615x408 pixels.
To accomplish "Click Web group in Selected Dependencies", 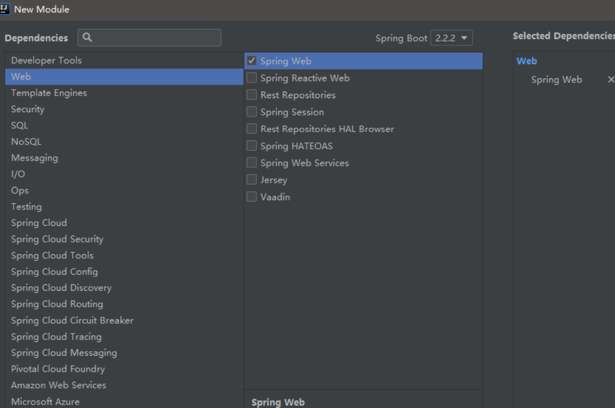I will tap(527, 61).
